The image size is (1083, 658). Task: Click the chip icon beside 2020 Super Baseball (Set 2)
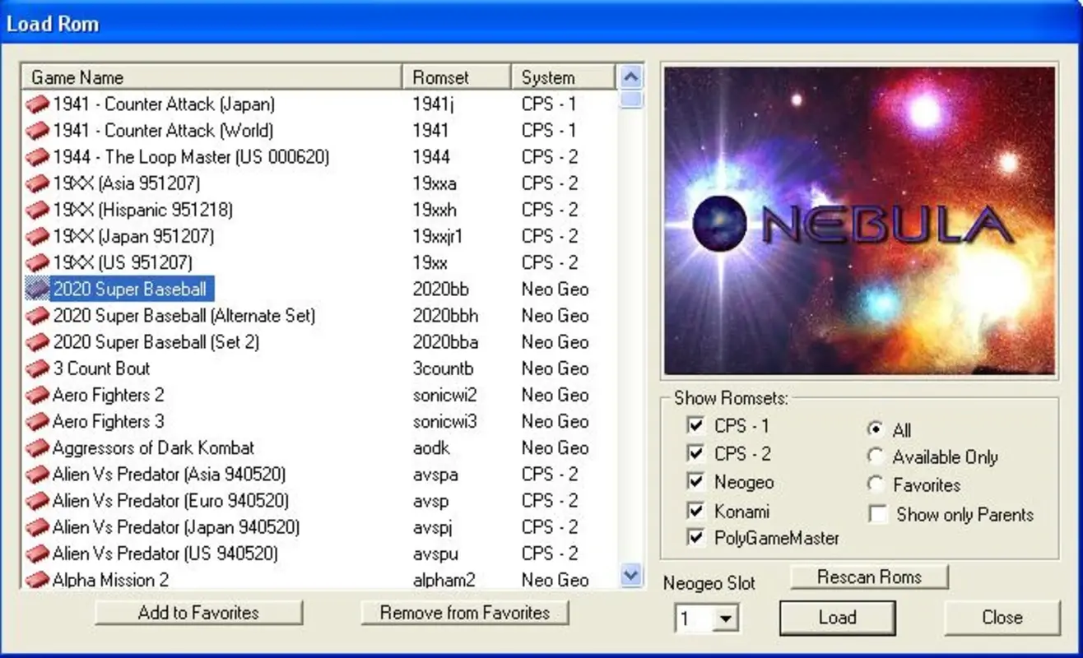click(37, 341)
